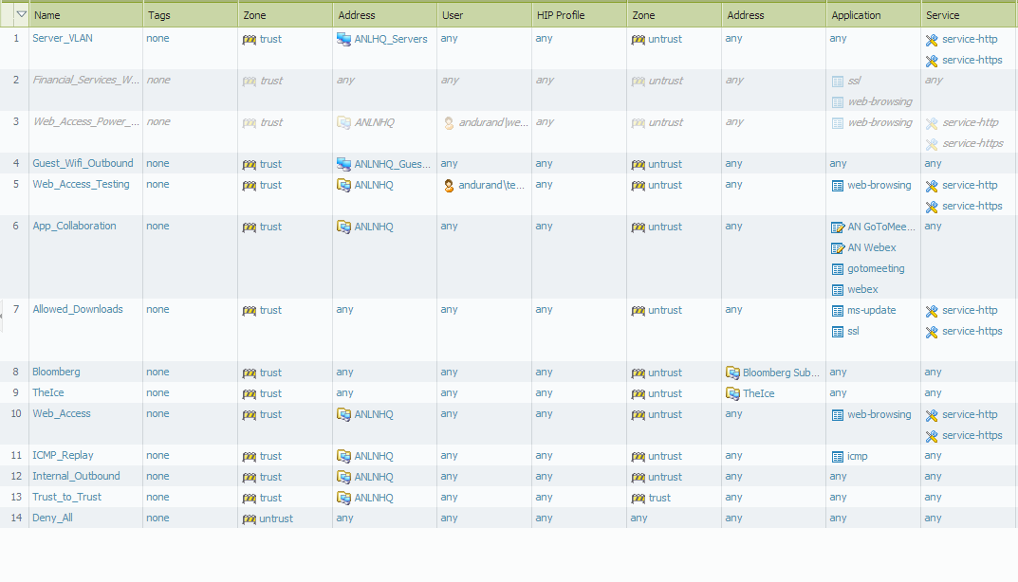This screenshot has width=1018, height=582.
Task: Click the Bloomberg Sub... address group icon
Action: pyautogui.click(x=732, y=373)
